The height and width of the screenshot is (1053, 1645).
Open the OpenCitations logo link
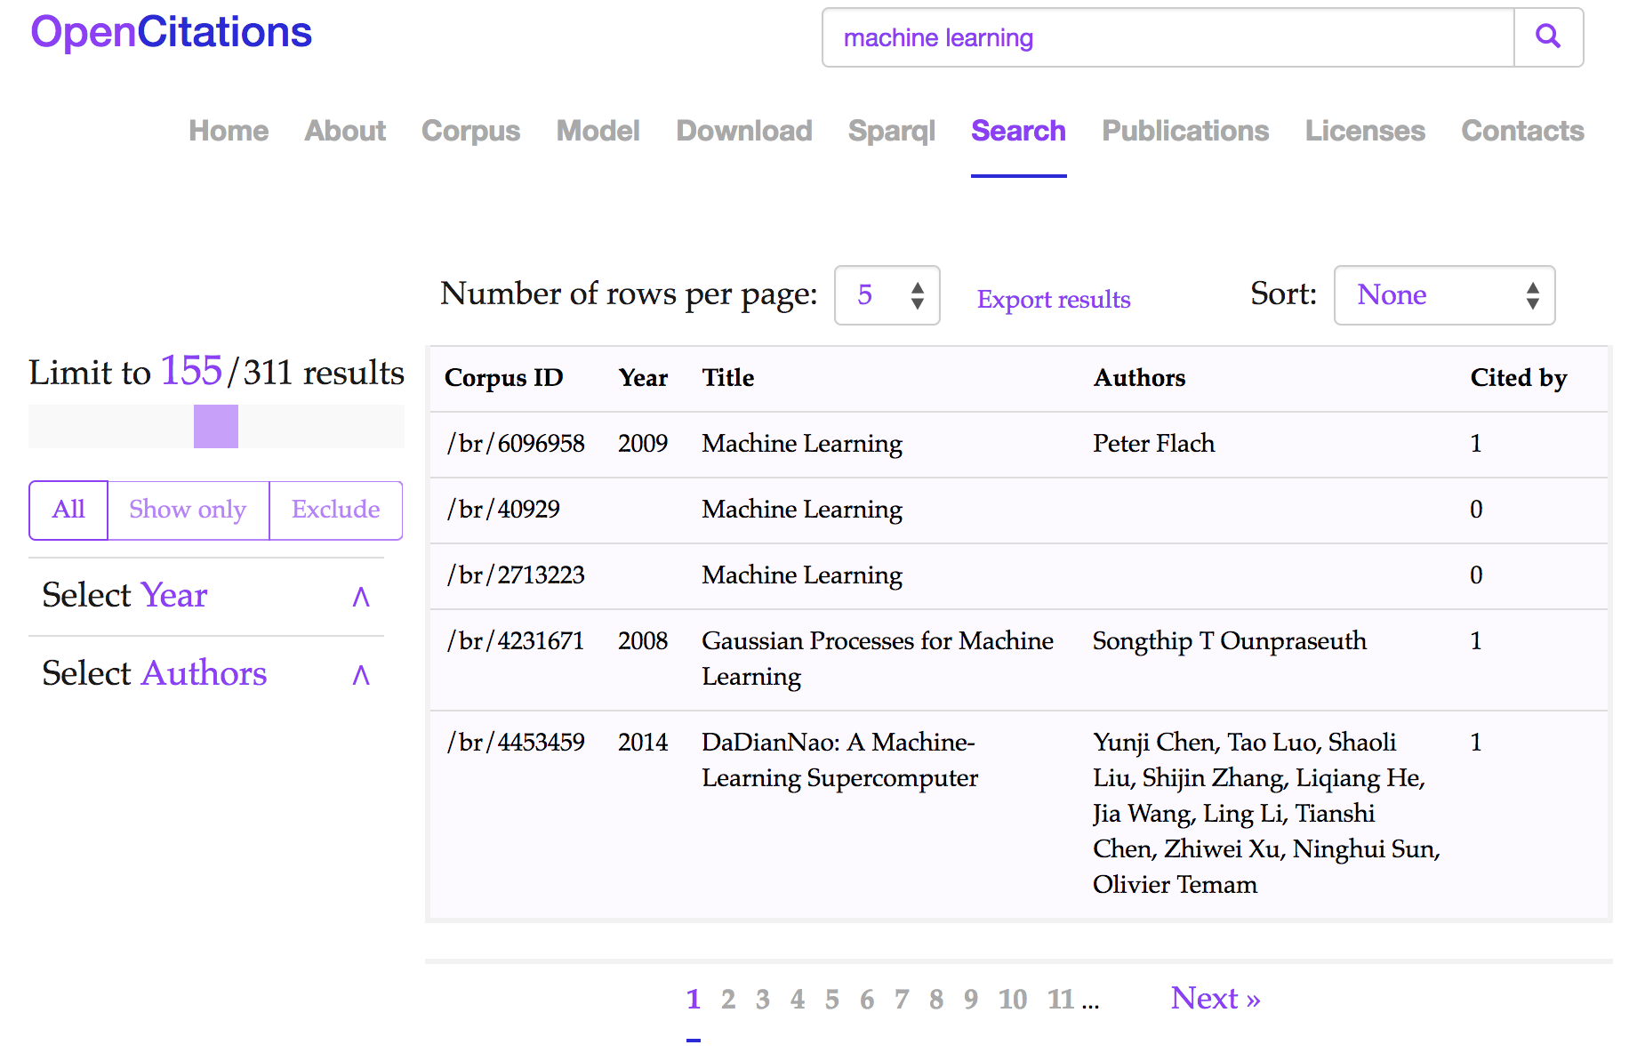tap(172, 32)
